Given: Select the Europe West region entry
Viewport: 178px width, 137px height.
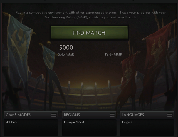Looking at the screenshot, I should click(x=74, y=122).
